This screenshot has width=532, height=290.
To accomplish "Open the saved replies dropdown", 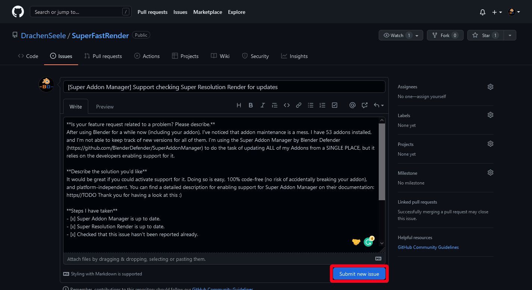I will [x=379, y=106].
